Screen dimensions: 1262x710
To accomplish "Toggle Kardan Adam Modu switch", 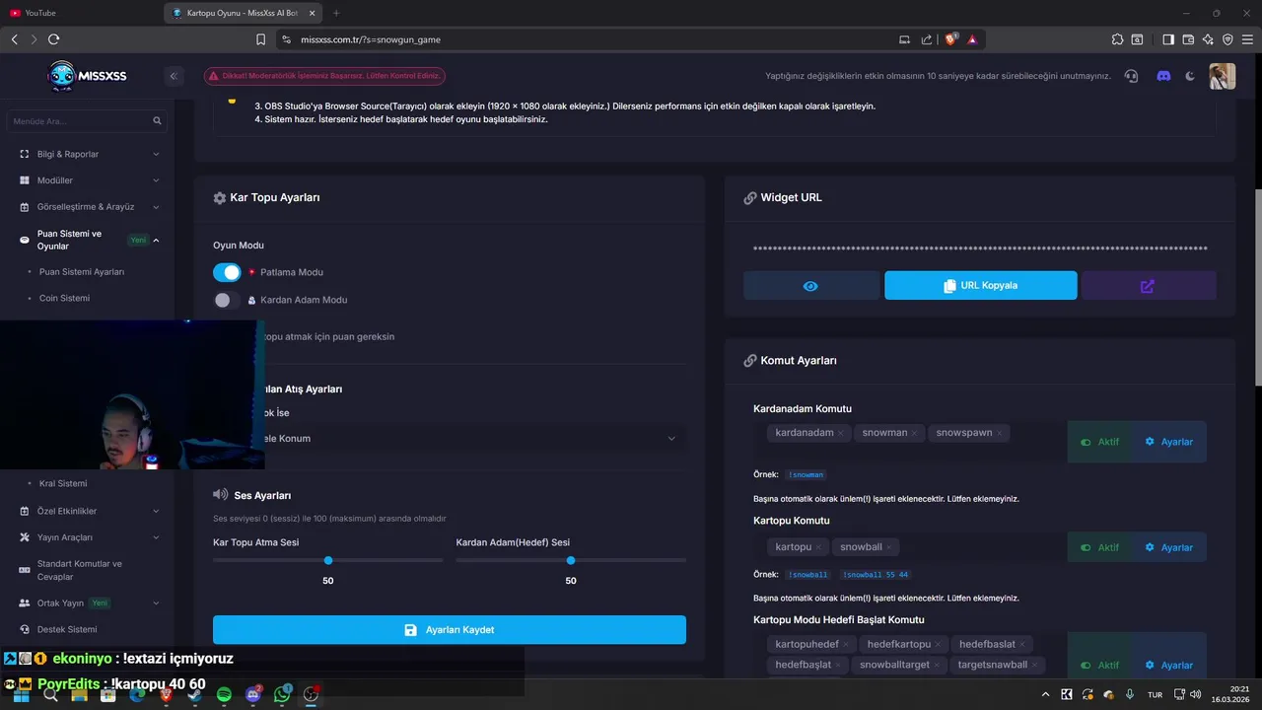I will [227, 300].
